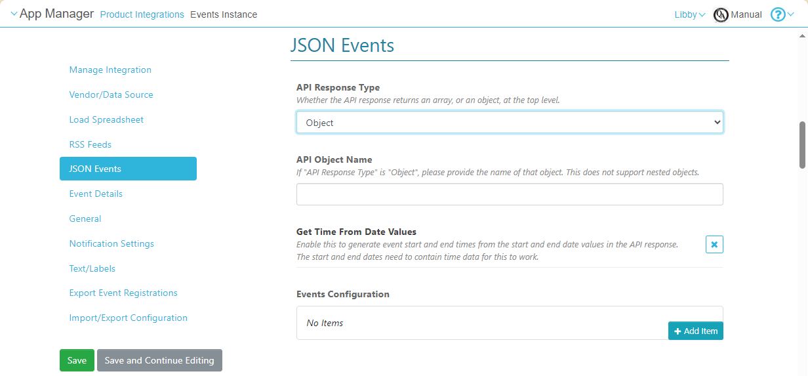Add an item to Events Configuration
This screenshot has height=376, width=808.
click(x=695, y=331)
